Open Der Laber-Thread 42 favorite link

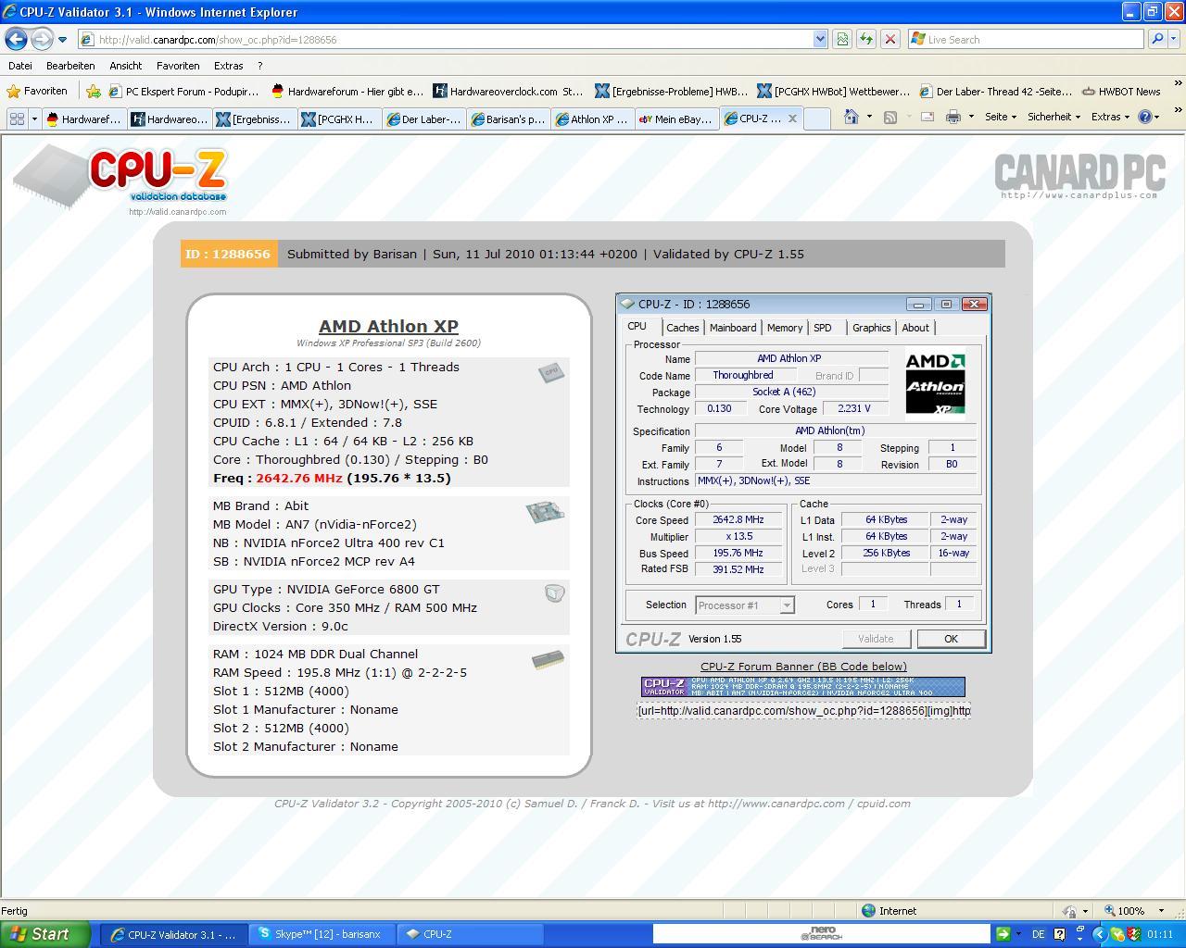pos(995,91)
